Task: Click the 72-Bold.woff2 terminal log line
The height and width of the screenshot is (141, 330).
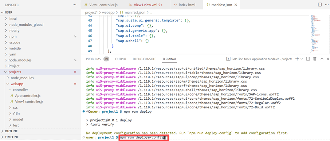Action: click(181, 107)
